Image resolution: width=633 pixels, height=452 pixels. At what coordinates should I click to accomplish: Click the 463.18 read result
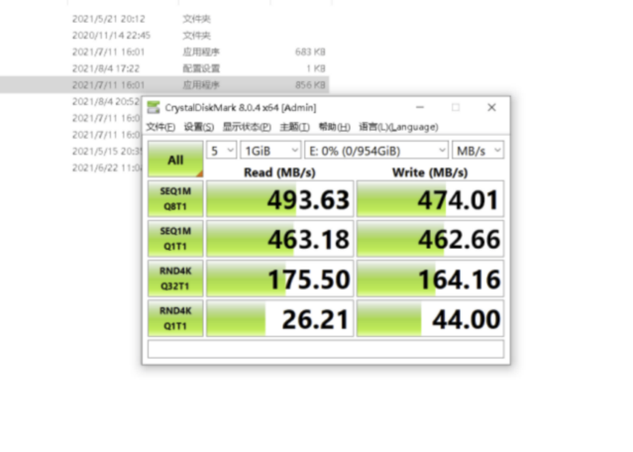[x=280, y=239]
